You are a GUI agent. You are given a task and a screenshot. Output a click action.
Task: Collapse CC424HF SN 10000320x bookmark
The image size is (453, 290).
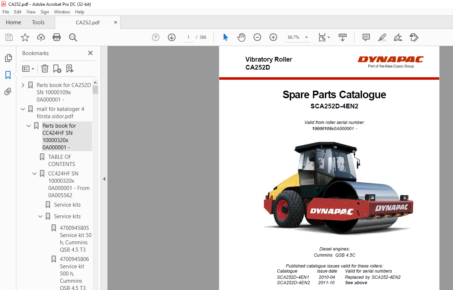(35, 174)
